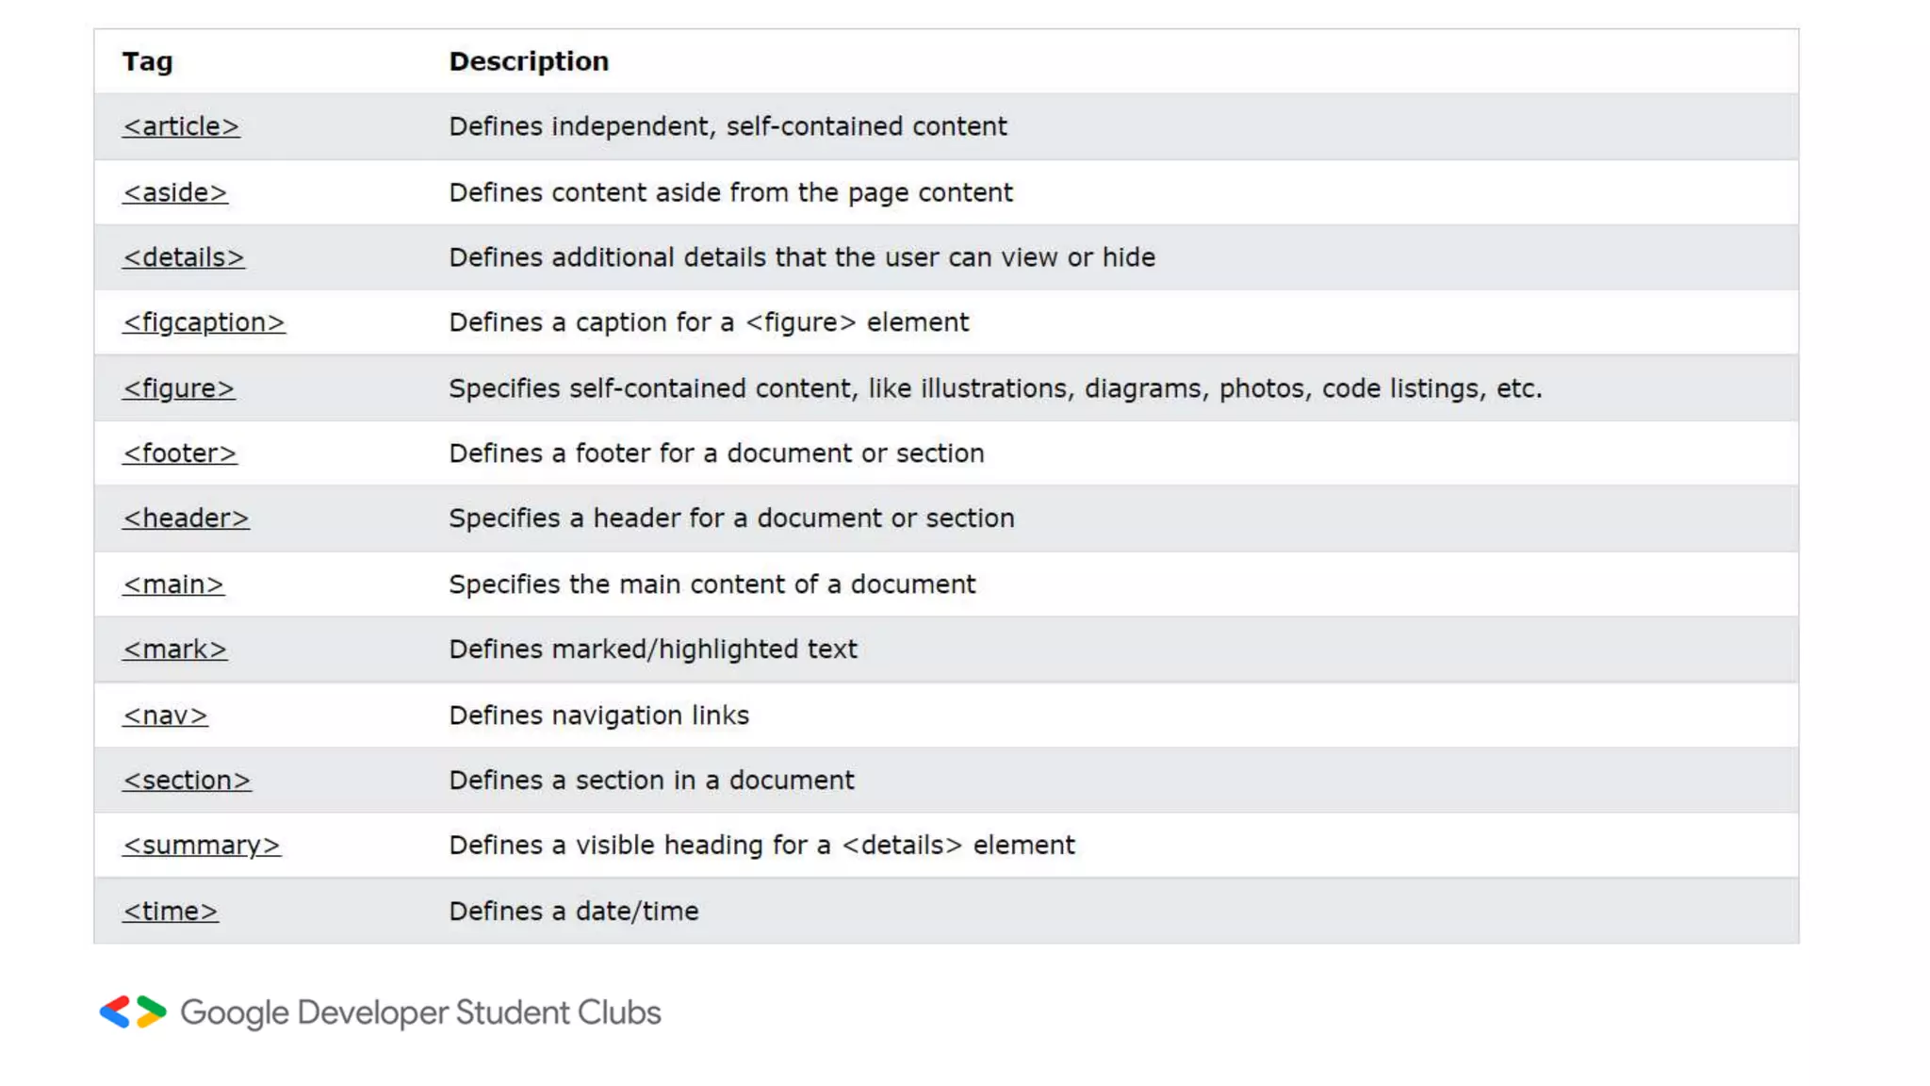
Task: Open the <figure> tag link
Action: [178, 388]
